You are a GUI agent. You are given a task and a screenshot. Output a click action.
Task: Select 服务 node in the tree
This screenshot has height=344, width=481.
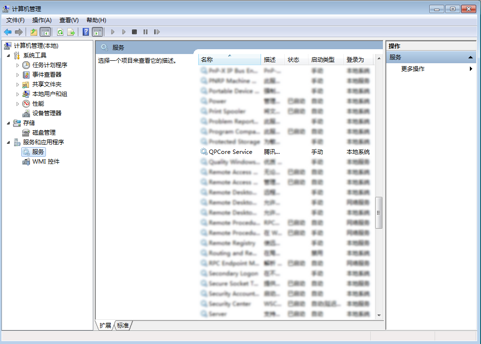coord(38,152)
